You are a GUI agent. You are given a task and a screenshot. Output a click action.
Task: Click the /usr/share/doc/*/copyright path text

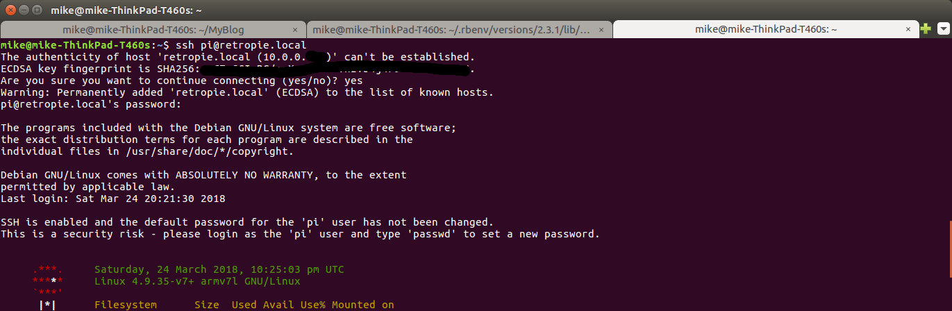tap(207, 151)
